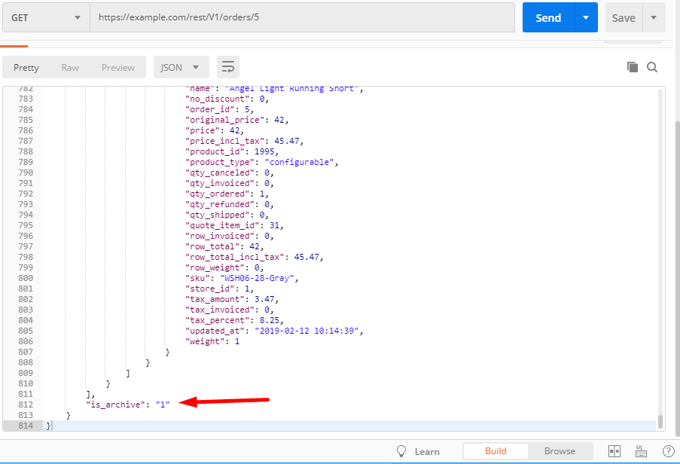Viewport: 680px width, 464px height.
Task: Click the "updated_at" timestamp value
Action: coord(306,331)
